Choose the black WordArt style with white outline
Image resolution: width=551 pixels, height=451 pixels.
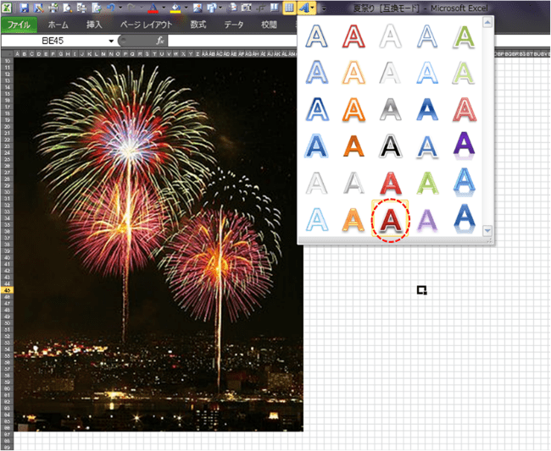391,146
